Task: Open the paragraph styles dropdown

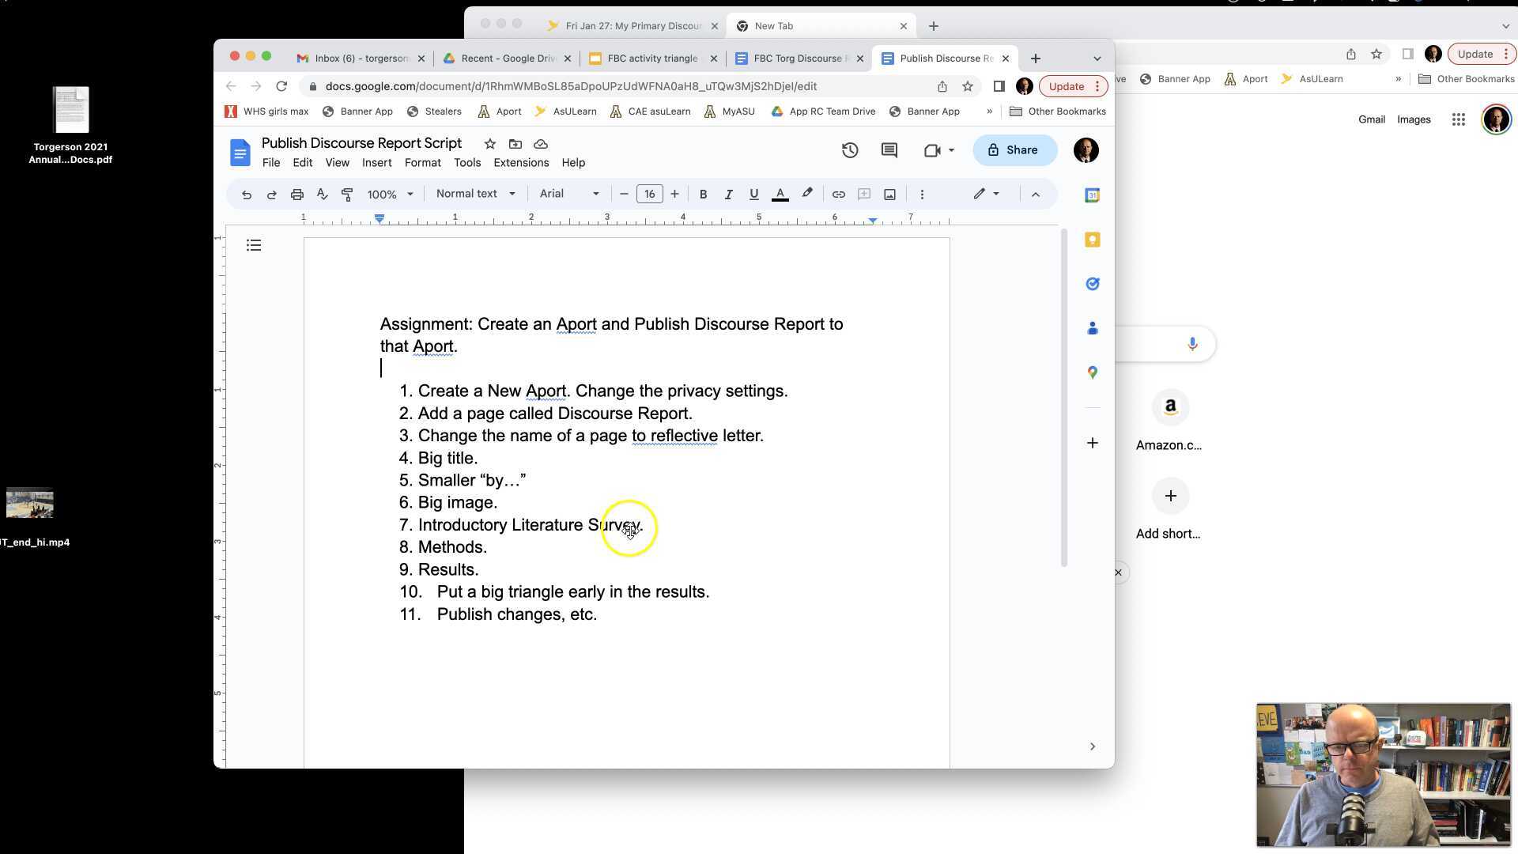Action: 474,194
